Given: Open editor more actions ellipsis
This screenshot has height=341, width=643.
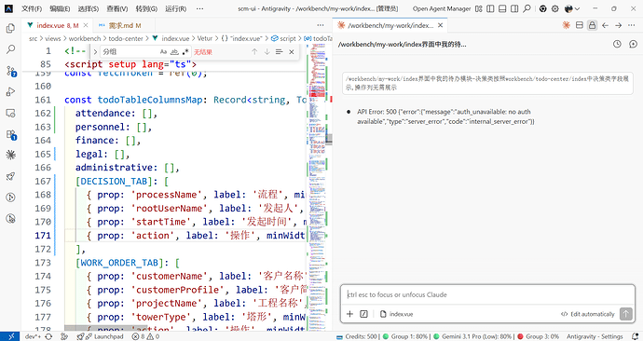Looking at the screenshot, I should 321,25.
